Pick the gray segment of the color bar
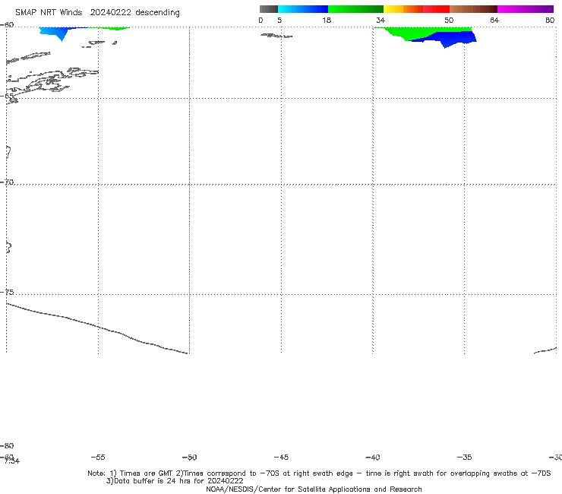 tap(269, 9)
